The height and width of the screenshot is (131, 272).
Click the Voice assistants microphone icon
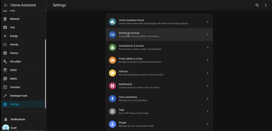point(112,99)
